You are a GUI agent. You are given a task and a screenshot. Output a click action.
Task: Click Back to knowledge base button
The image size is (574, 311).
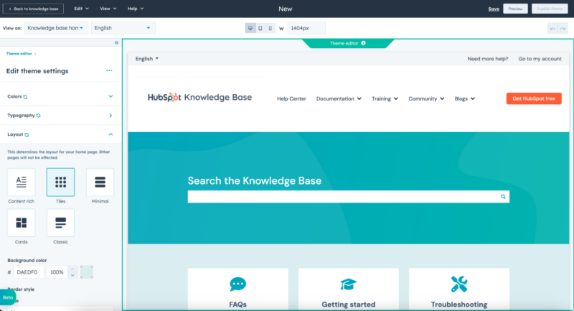click(33, 9)
